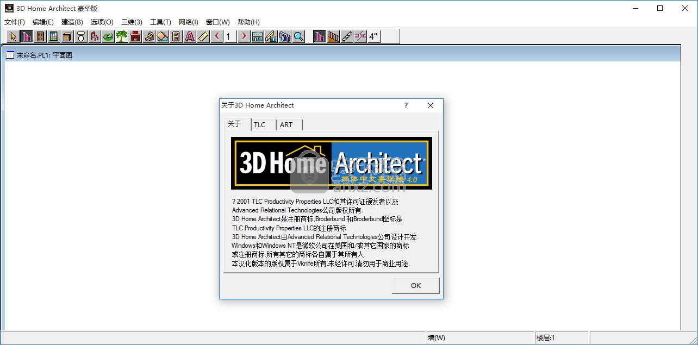Open the 窗口(W) menu
Image resolution: width=698 pixels, height=345 pixels.
[218, 22]
